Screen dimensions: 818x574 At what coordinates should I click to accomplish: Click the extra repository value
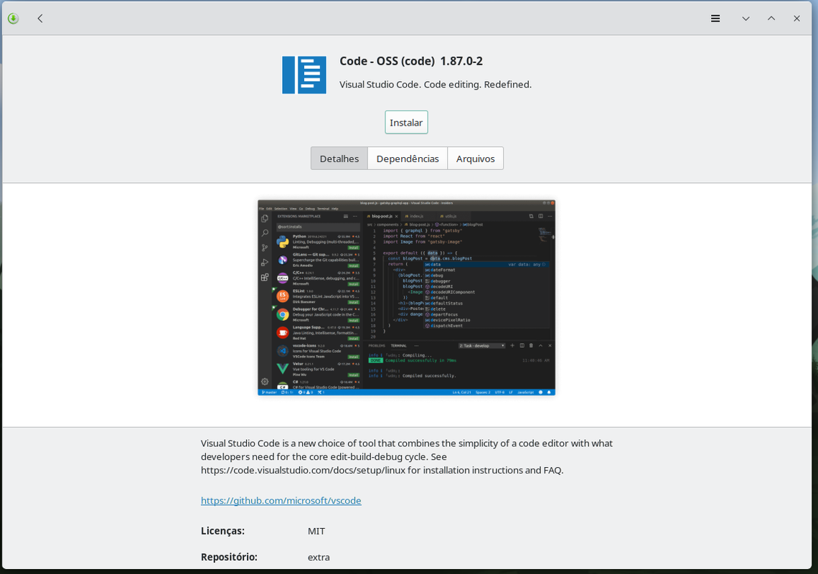tap(318, 557)
